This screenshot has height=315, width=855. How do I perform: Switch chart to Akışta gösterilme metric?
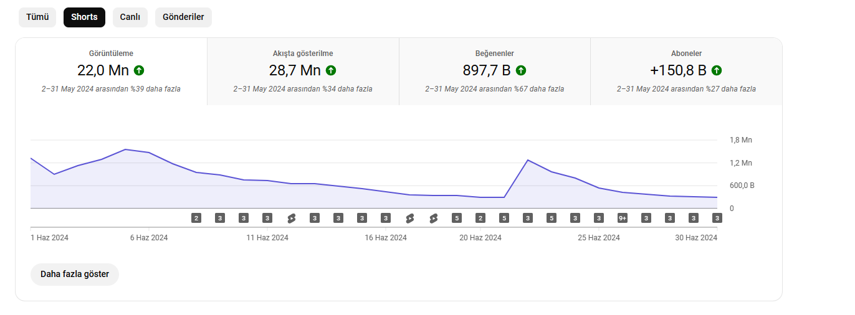303,72
